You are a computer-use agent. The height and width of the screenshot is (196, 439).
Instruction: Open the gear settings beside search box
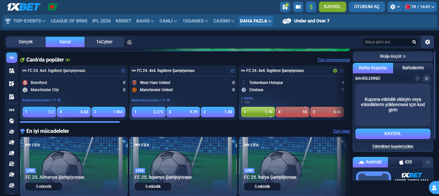[428, 42]
